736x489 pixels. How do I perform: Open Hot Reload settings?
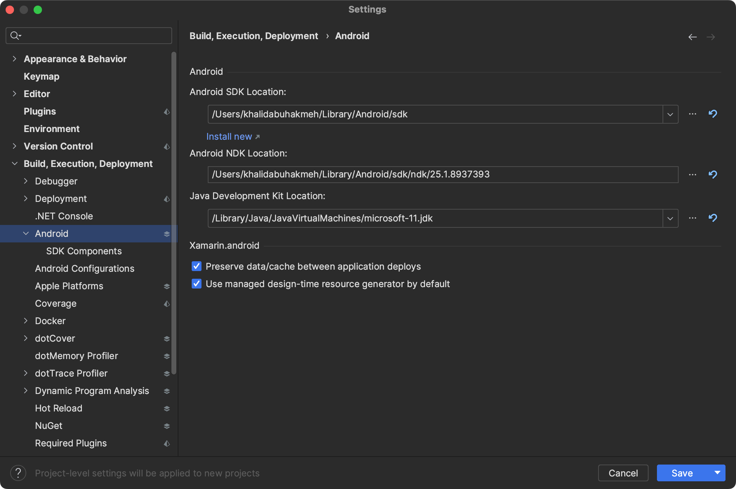click(x=59, y=408)
